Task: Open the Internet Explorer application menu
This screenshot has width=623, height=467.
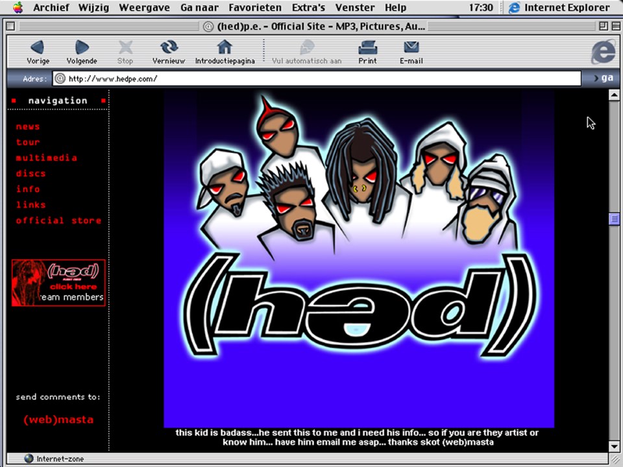Action: [559, 8]
